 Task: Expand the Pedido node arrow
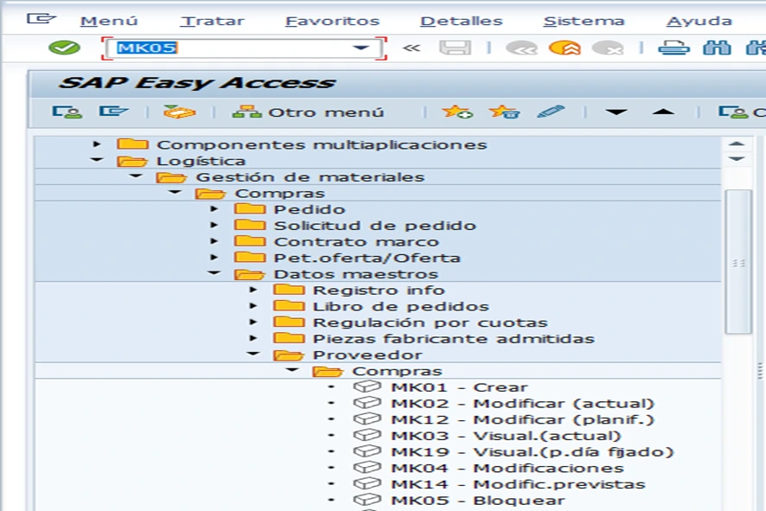coord(214,208)
